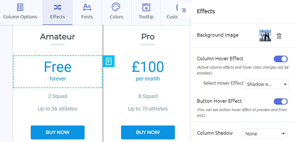Select the Free forever price block
Screen dimensions: 297x142
coord(58,72)
